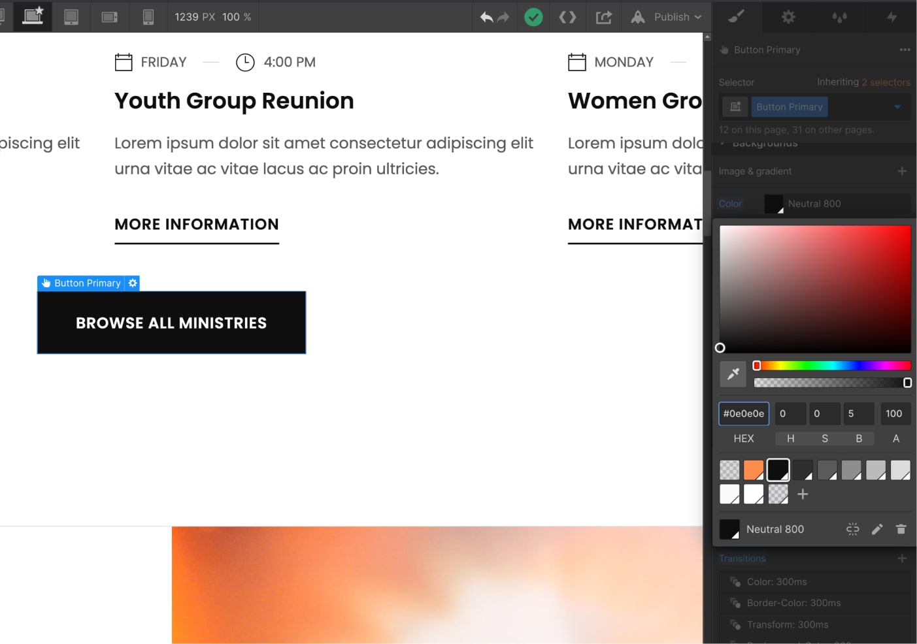The width and height of the screenshot is (917, 644).
Task: Switch to the Style Manager droplets icon
Action: pos(839,17)
